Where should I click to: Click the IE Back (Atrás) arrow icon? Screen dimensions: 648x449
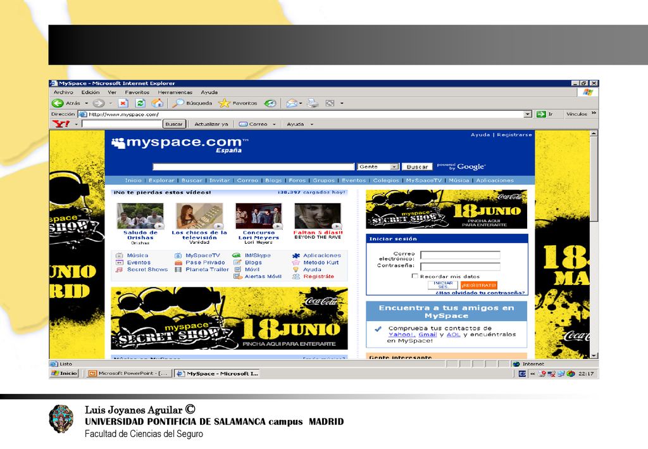tap(58, 103)
